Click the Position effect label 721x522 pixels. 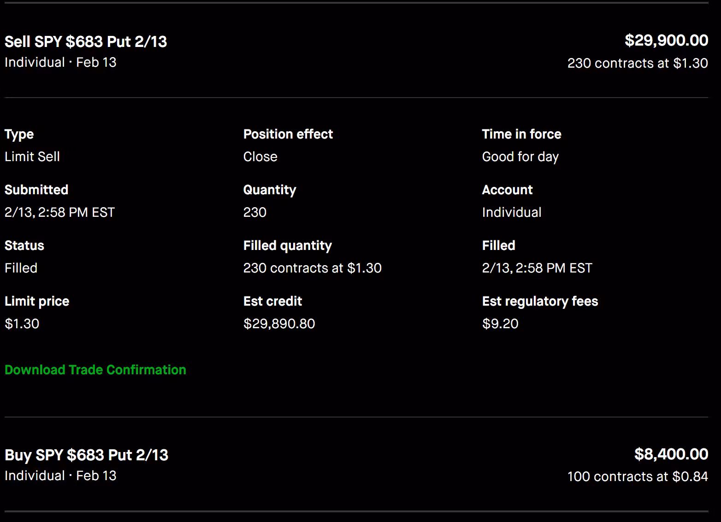(x=288, y=134)
